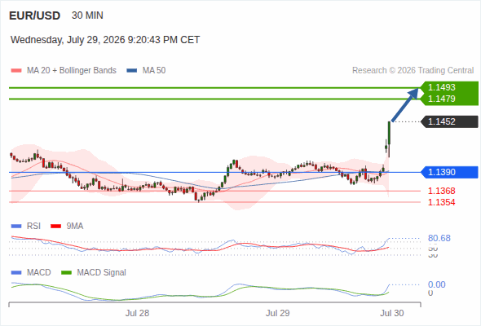Select the MA 20 + Bollinger Bands legend label
This screenshot has width=481, height=326.
click(72, 71)
